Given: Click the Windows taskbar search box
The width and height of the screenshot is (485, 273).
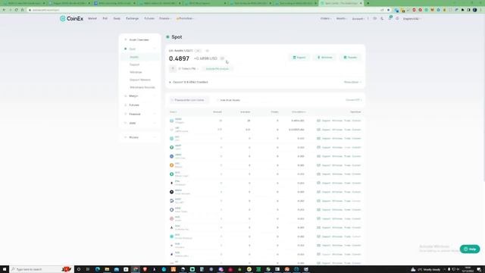Looking at the screenshot, I should pyautogui.click(x=42, y=269).
